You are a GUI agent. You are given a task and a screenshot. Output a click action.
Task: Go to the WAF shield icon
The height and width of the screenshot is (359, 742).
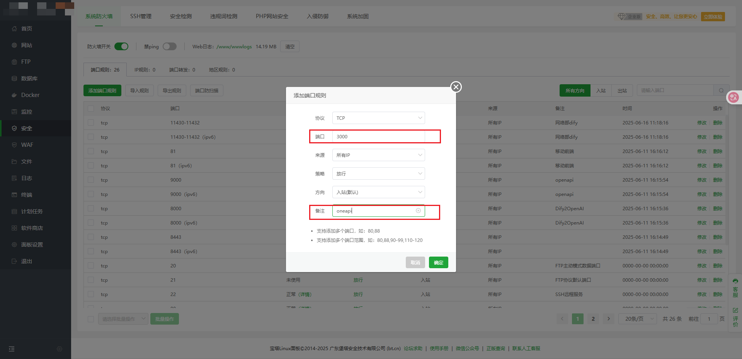[x=14, y=145]
